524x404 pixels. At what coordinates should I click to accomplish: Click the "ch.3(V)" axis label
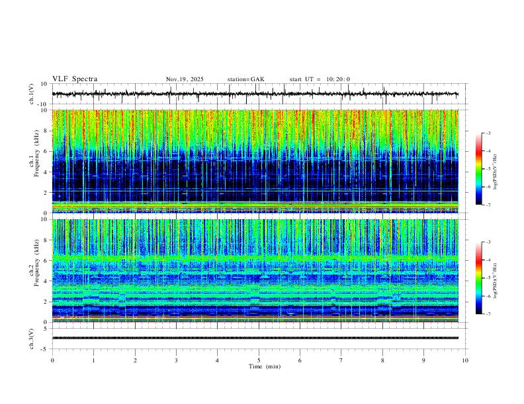[32, 339]
